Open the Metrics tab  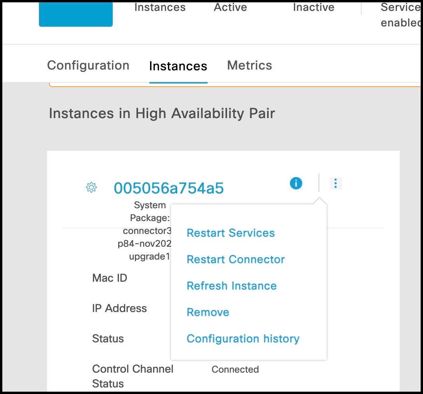250,65
